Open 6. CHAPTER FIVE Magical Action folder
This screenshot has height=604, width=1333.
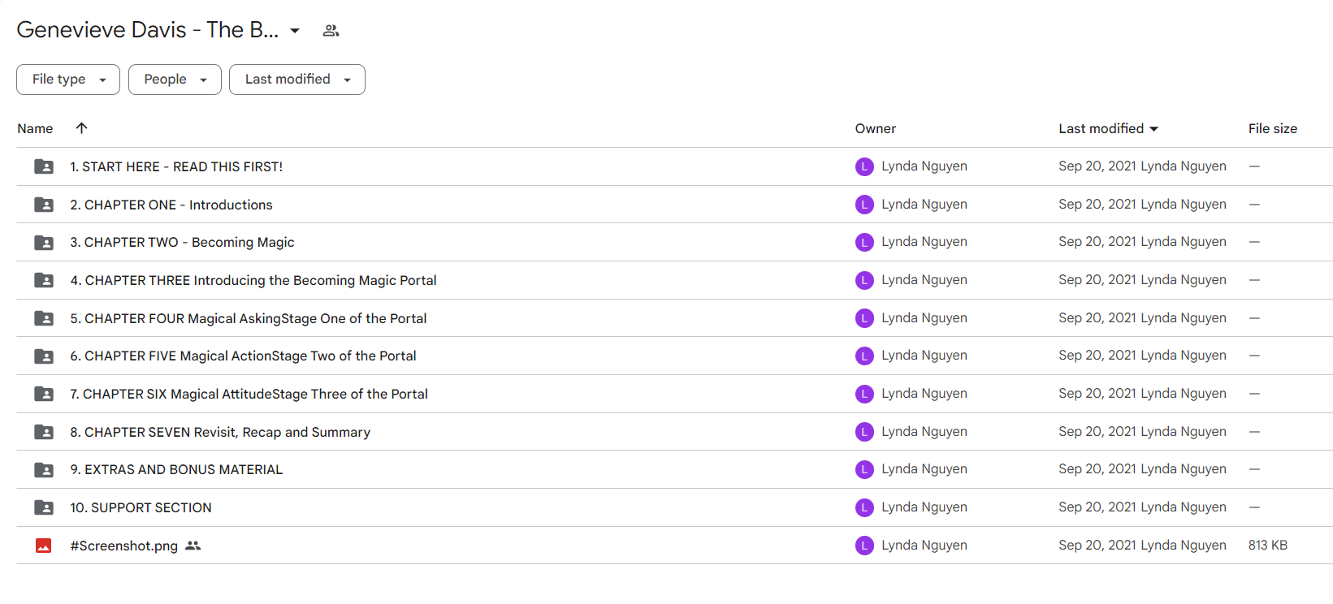click(243, 356)
